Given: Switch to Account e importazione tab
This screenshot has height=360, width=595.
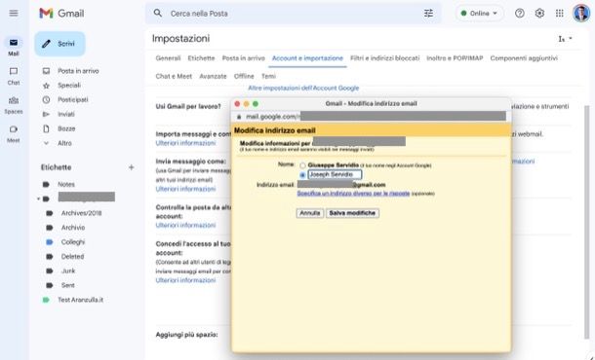Looking at the screenshot, I should click(307, 58).
